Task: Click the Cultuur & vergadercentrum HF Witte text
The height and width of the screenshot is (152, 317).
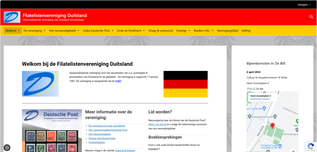Action: (x=267, y=77)
